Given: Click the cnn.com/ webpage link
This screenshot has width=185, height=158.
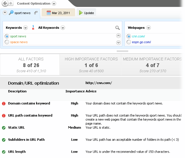Looking at the screenshot, I should [x=138, y=36].
